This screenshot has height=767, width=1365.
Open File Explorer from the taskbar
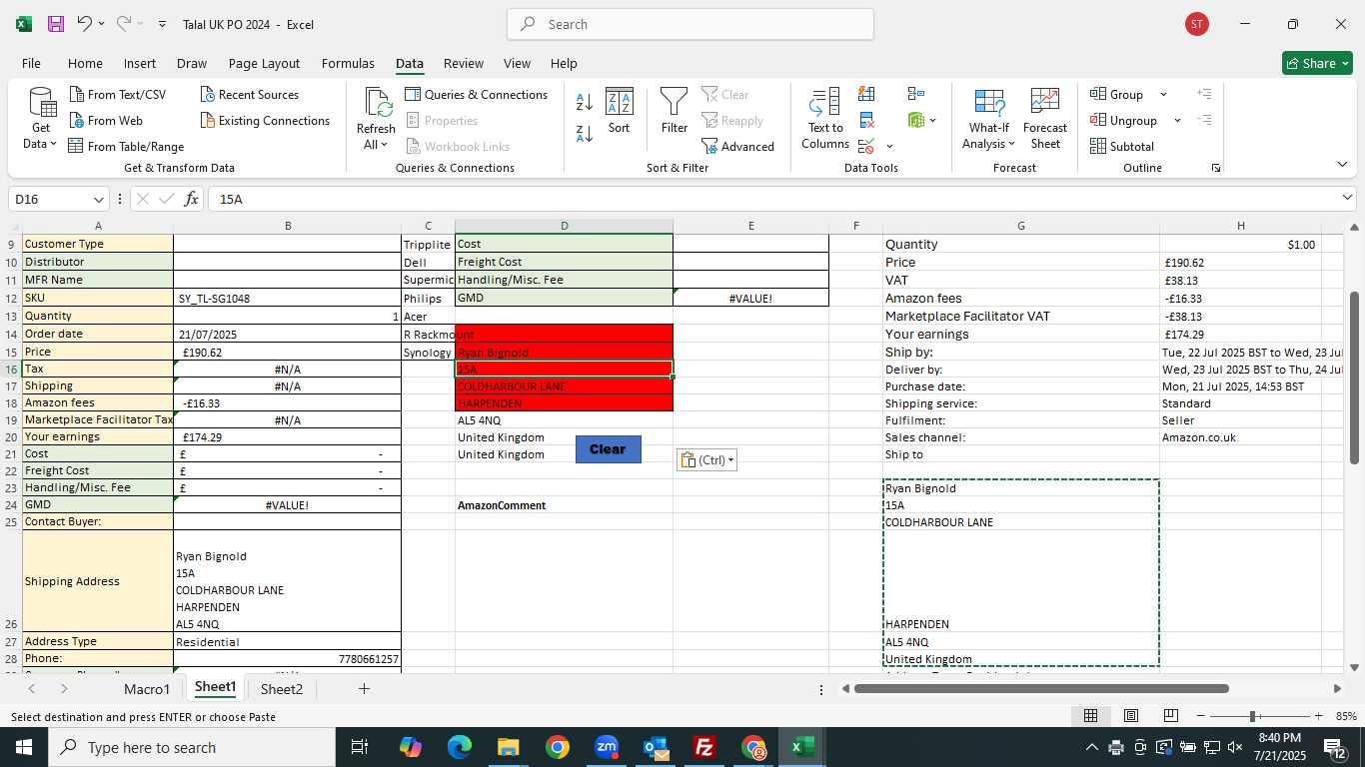(x=509, y=747)
